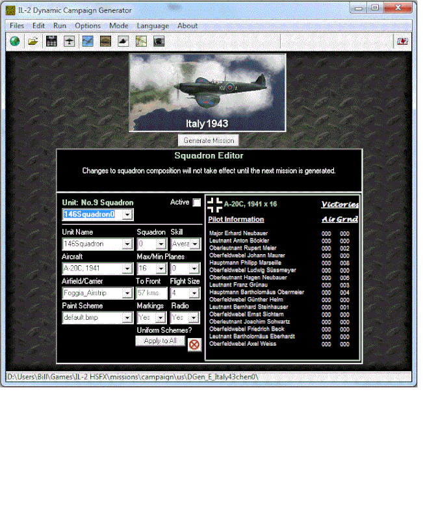The height and width of the screenshot is (520, 423).
Task: Open the Run menu
Action: pos(60,26)
